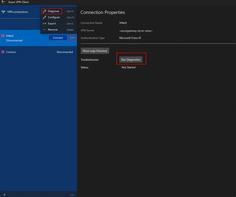
Task: Click the back arrow in the title bar
Action: pyautogui.click(x=3, y=2)
